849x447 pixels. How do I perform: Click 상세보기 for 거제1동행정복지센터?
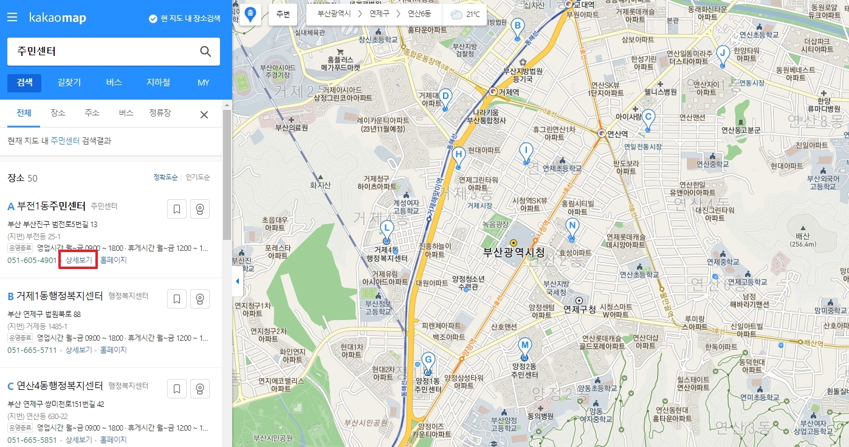[78, 350]
